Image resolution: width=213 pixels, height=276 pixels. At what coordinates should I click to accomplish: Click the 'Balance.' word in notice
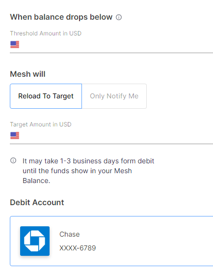coord(36,181)
